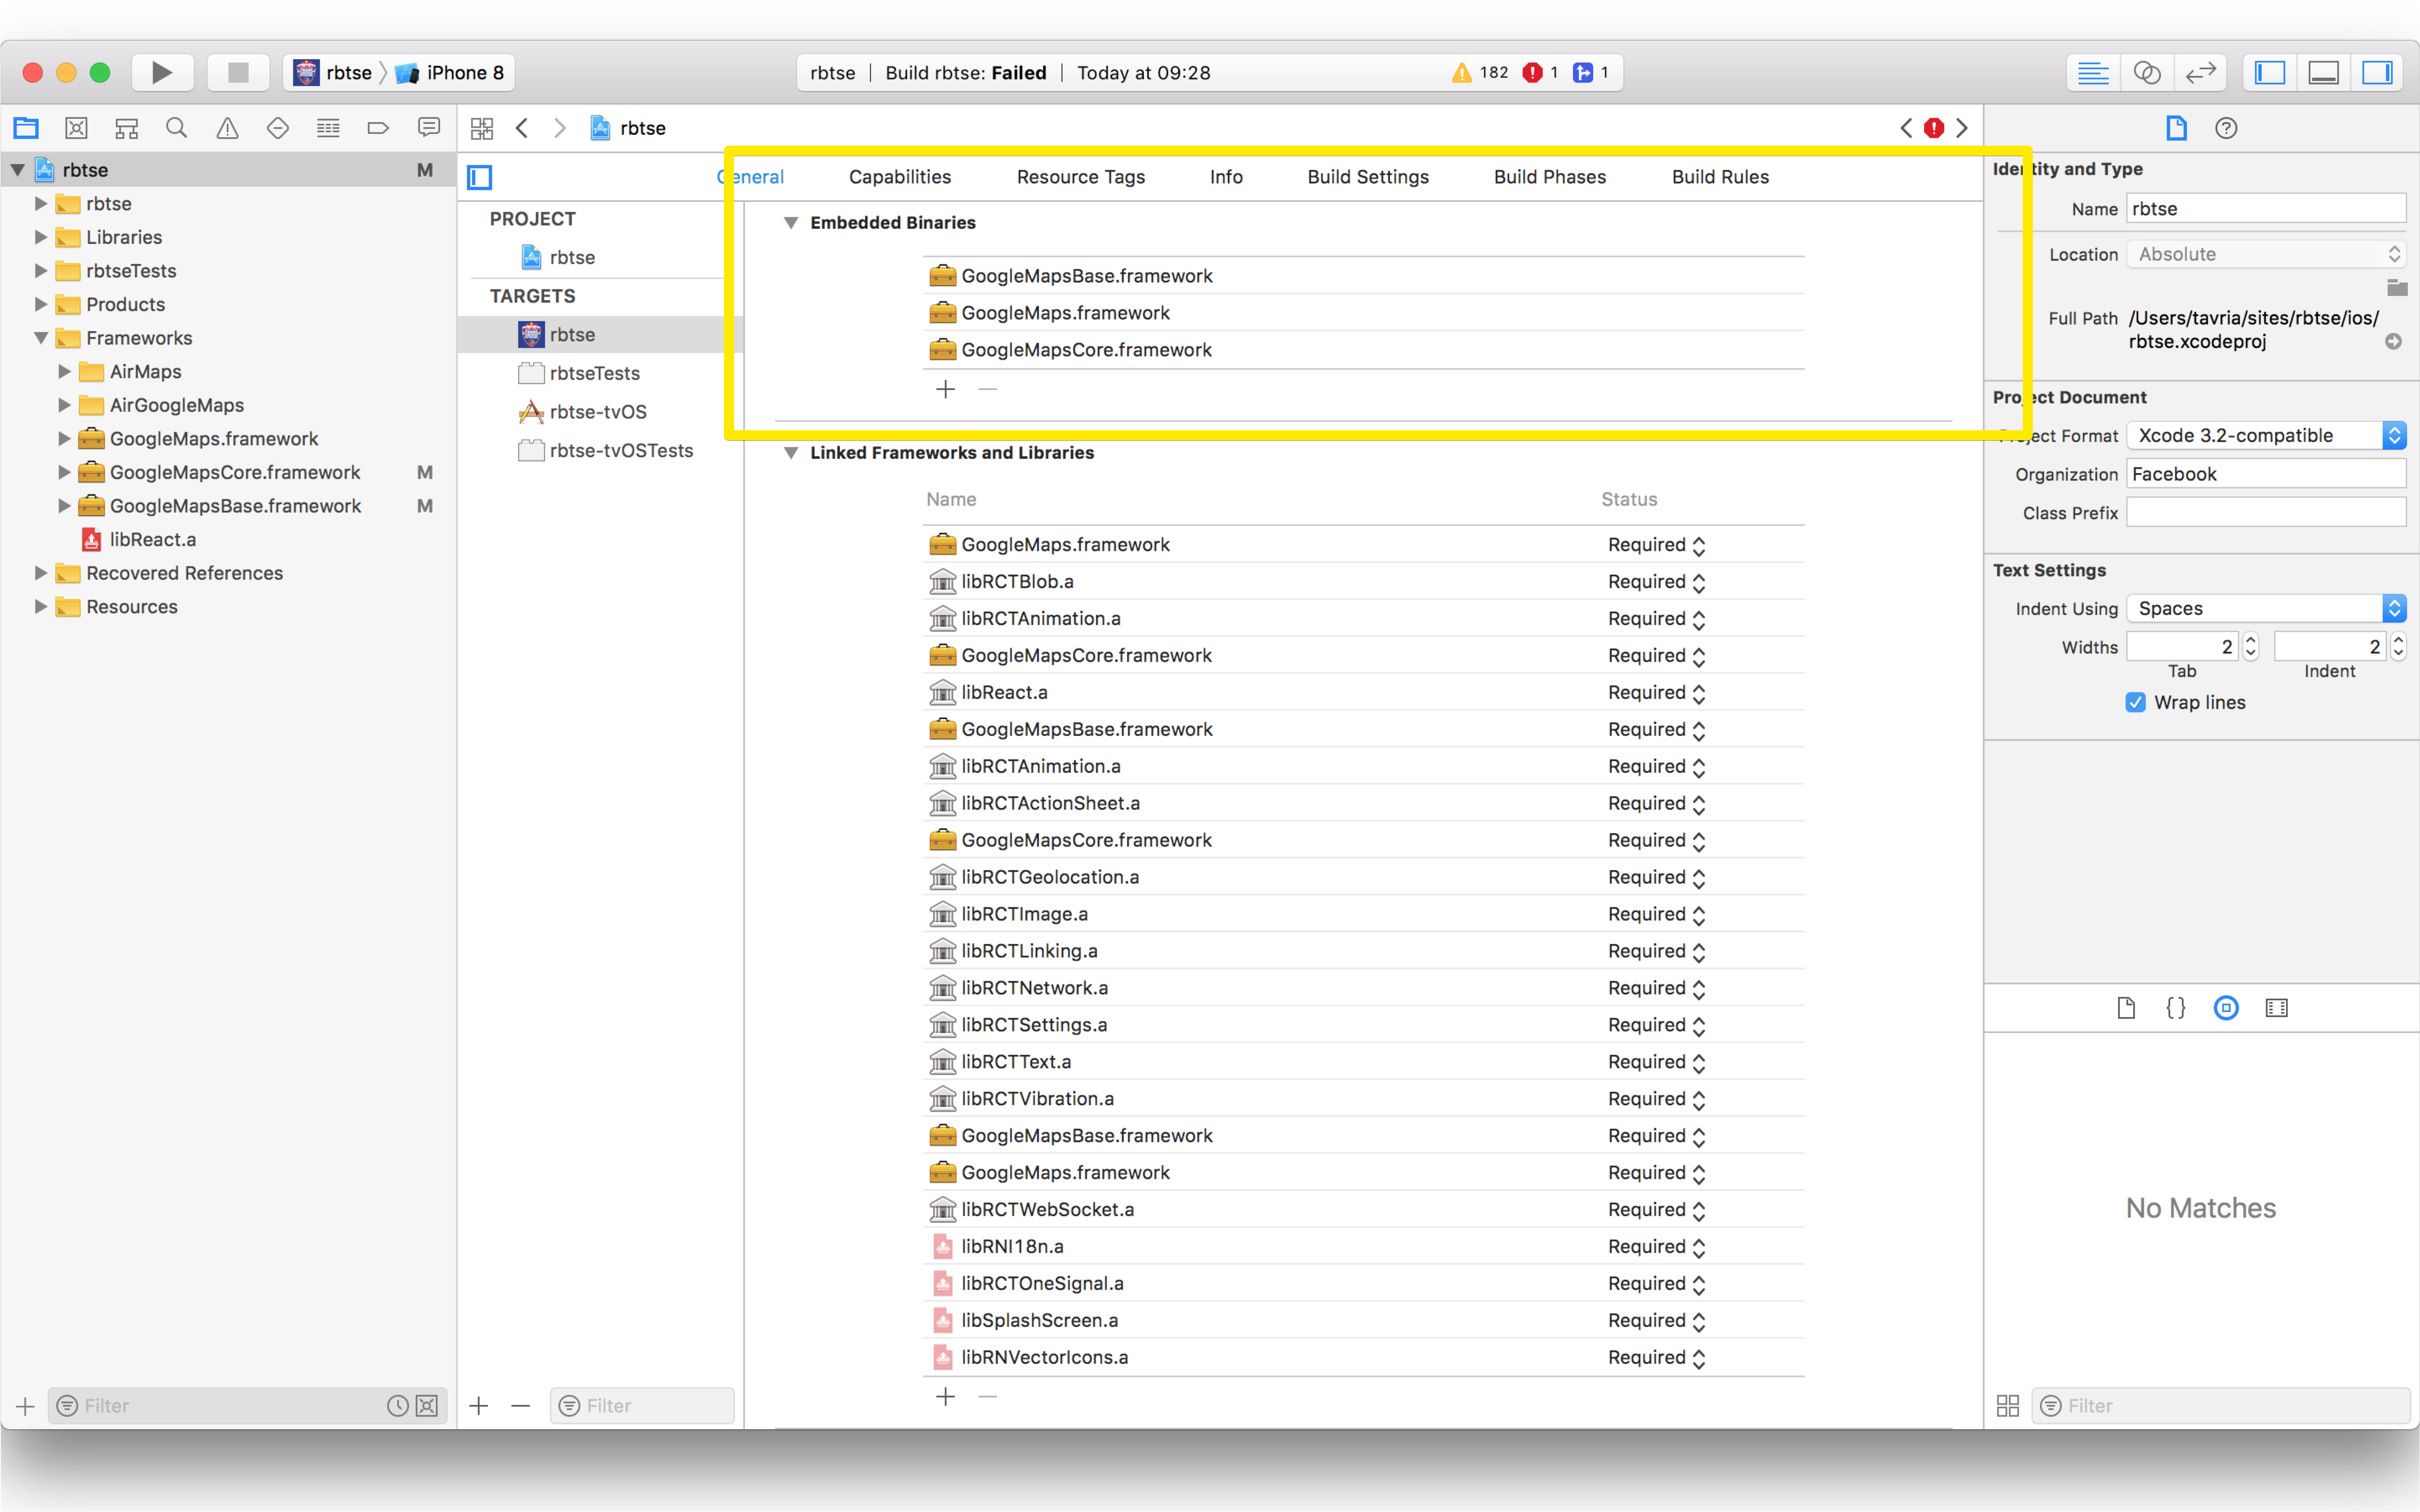Open the Build Phases tab

coord(1550,177)
